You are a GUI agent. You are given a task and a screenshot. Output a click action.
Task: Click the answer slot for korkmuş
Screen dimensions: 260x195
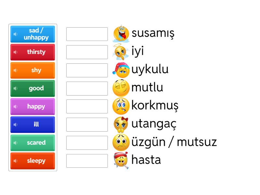87,106
